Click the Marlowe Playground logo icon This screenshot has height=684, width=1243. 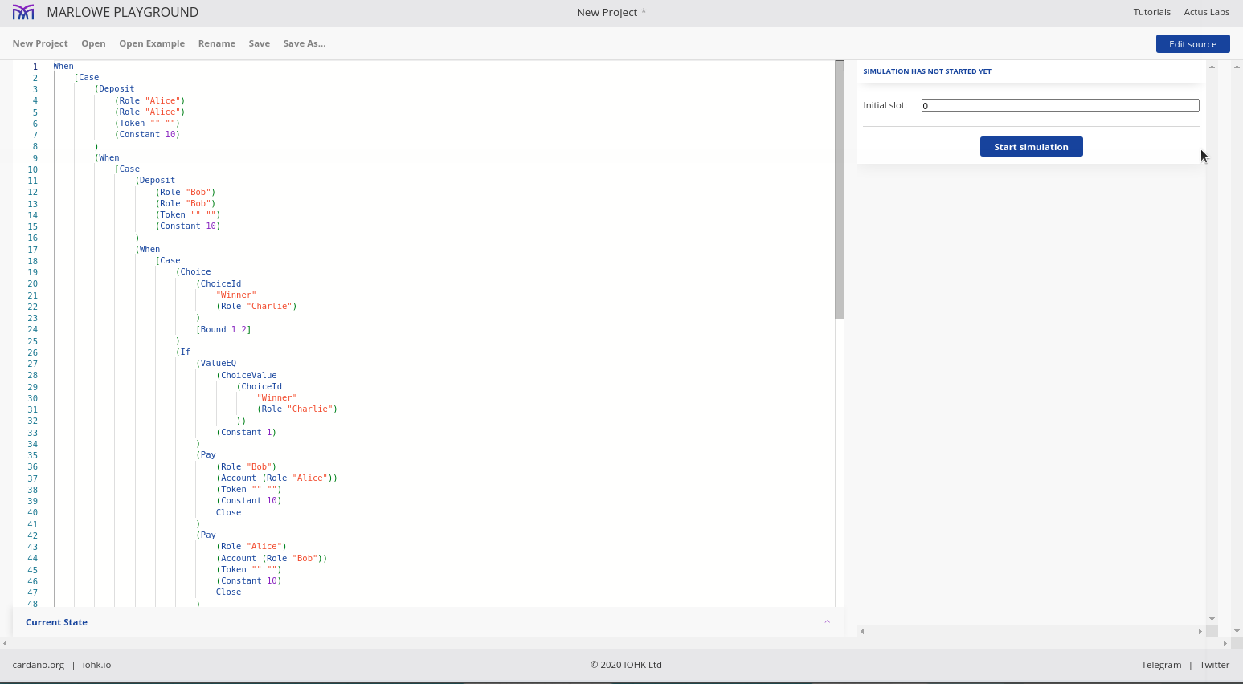coord(23,12)
